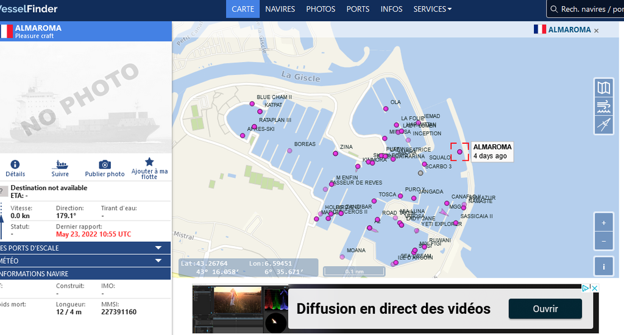The width and height of the screenshot is (624, 335).
Task: Click the distance measuring tool icon
Action: pyautogui.click(x=603, y=125)
